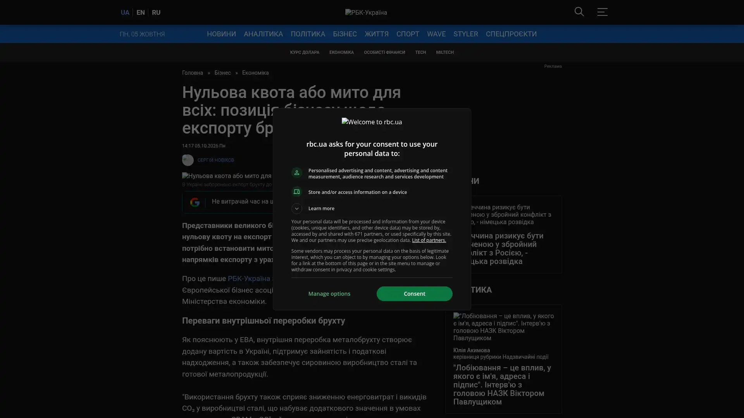Viewport: 744px width, 418px height.
Task: Open the ЖИТТЯ menu item
Action: [376, 34]
